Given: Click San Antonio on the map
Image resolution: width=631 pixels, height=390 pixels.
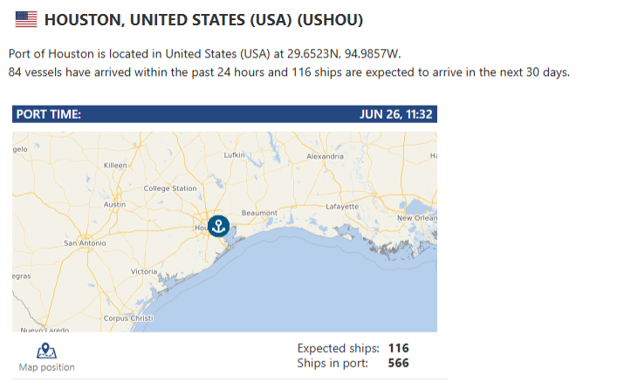Looking at the screenshot, I should click(x=85, y=243).
